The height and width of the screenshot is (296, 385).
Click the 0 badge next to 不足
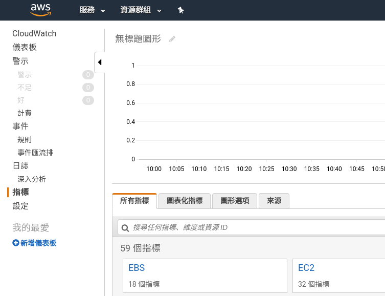point(88,87)
